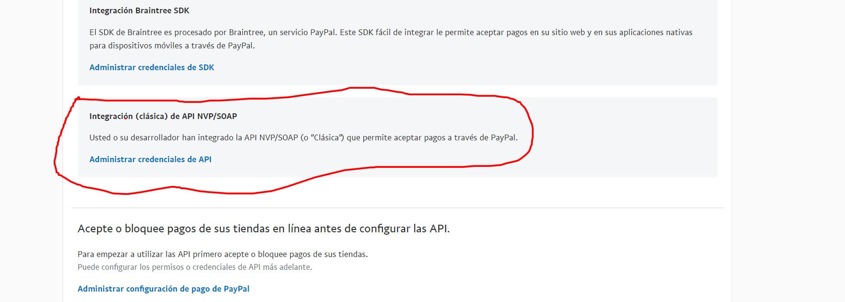
Task: Click the 'Acepte o bloquee pagos' heading
Action: click(x=263, y=229)
